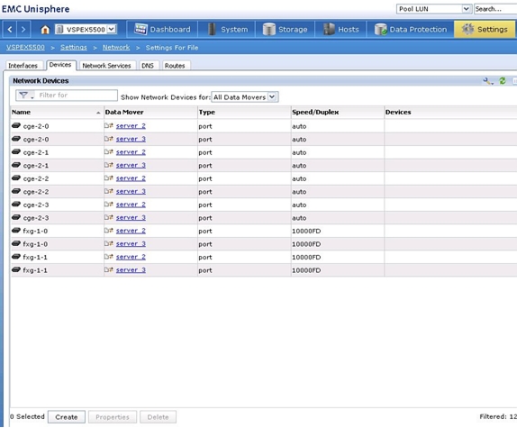Sort by the Speed/Duplex column header
Image resolution: width=517 pixels, height=428 pixels.
coord(337,112)
